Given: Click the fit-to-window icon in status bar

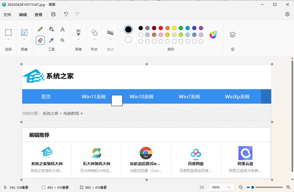Looking at the screenshot, I should (202, 187).
